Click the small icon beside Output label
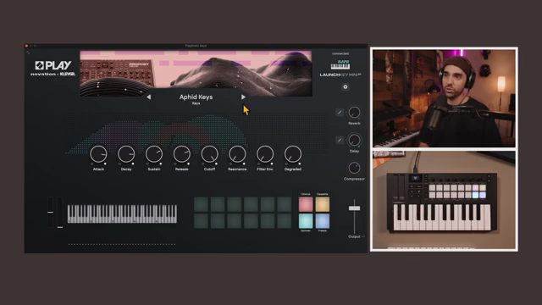This screenshot has width=542, height=305. pos(363,236)
